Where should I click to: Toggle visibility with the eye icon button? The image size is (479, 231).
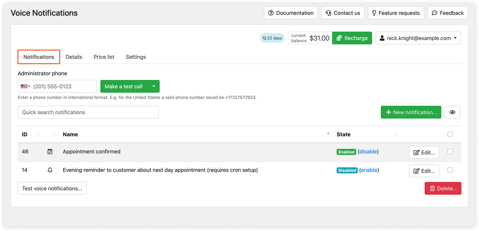pyautogui.click(x=452, y=112)
